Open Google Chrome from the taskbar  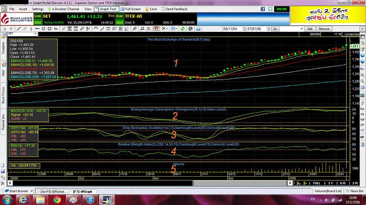tap(57, 200)
